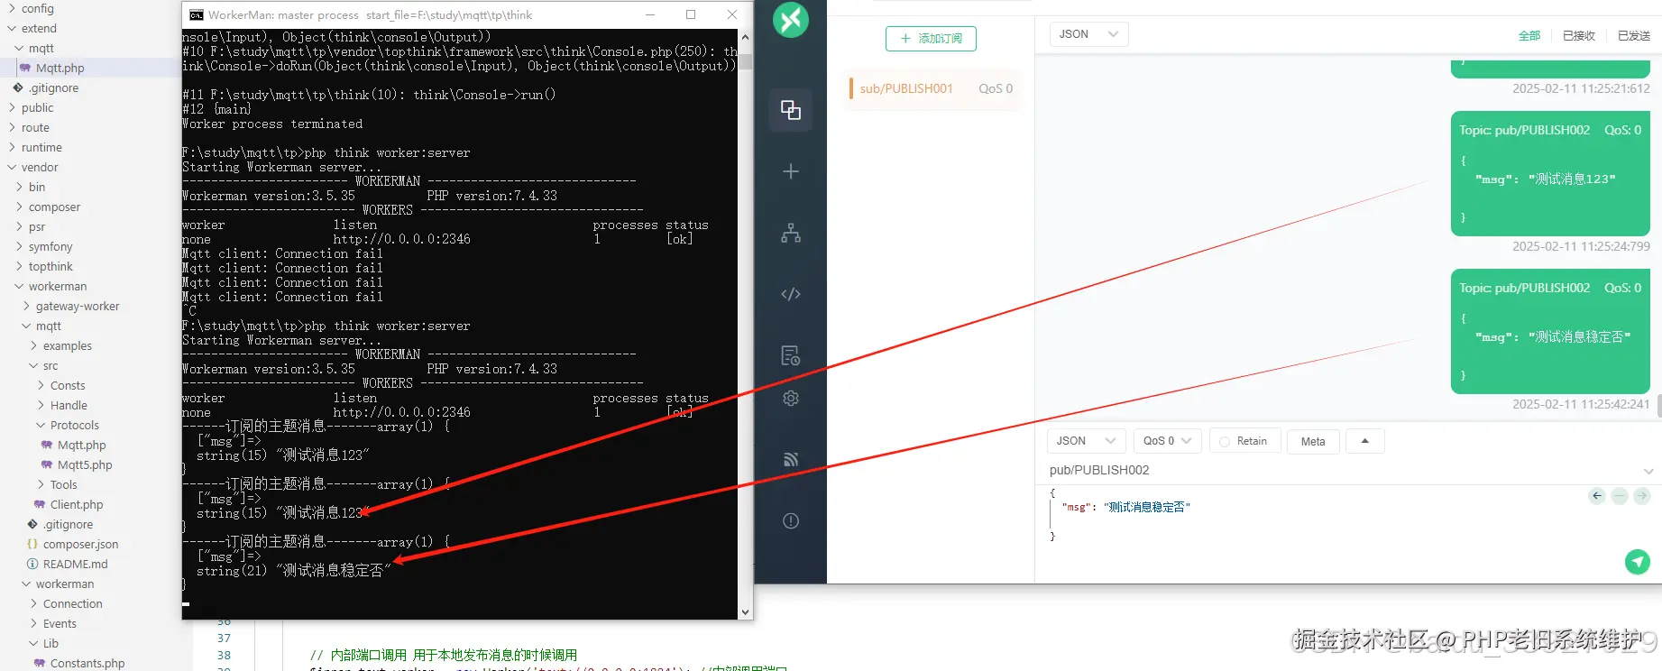This screenshot has height=671, width=1662.
Task: Expand the public folder
Action: coord(13,107)
